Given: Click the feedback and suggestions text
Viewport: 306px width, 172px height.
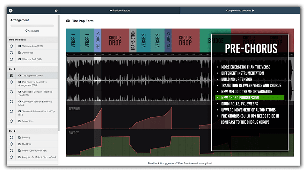Looking at the screenshot, I should [180, 163].
